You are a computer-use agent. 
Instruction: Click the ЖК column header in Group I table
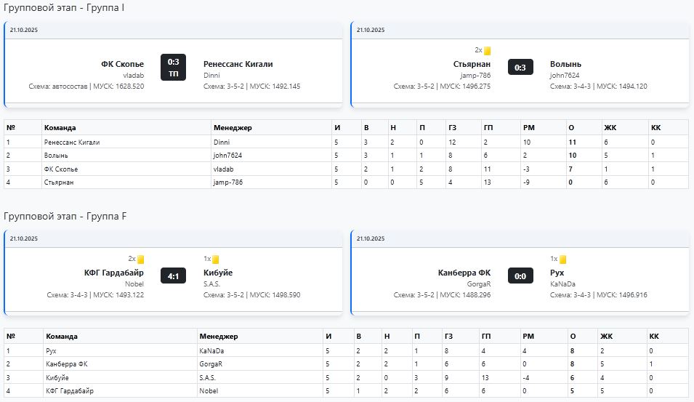pos(609,128)
